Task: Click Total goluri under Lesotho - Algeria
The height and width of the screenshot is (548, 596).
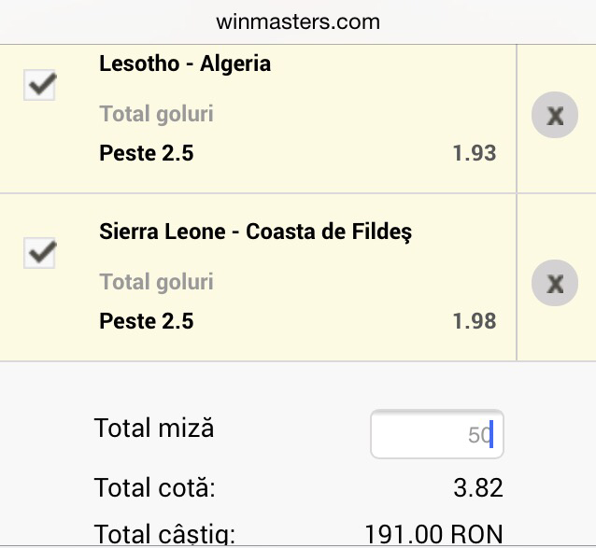Action: [156, 114]
